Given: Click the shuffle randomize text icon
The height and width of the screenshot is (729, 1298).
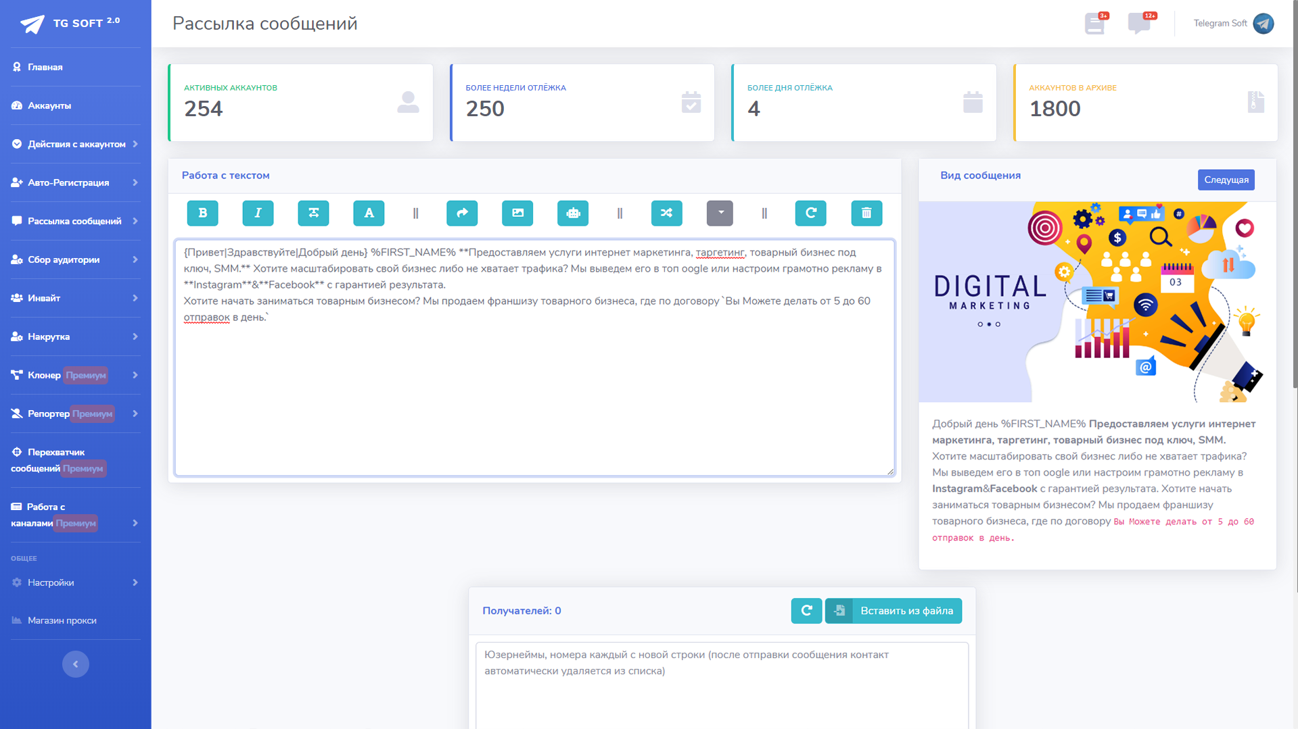Looking at the screenshot, I should point(666,213).
